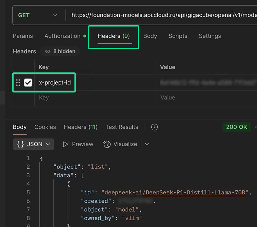Image resolution: width=257 pixels, height=227 pixels.
Task: Open the response history clock icon
Action: click(x=154, y=127)
